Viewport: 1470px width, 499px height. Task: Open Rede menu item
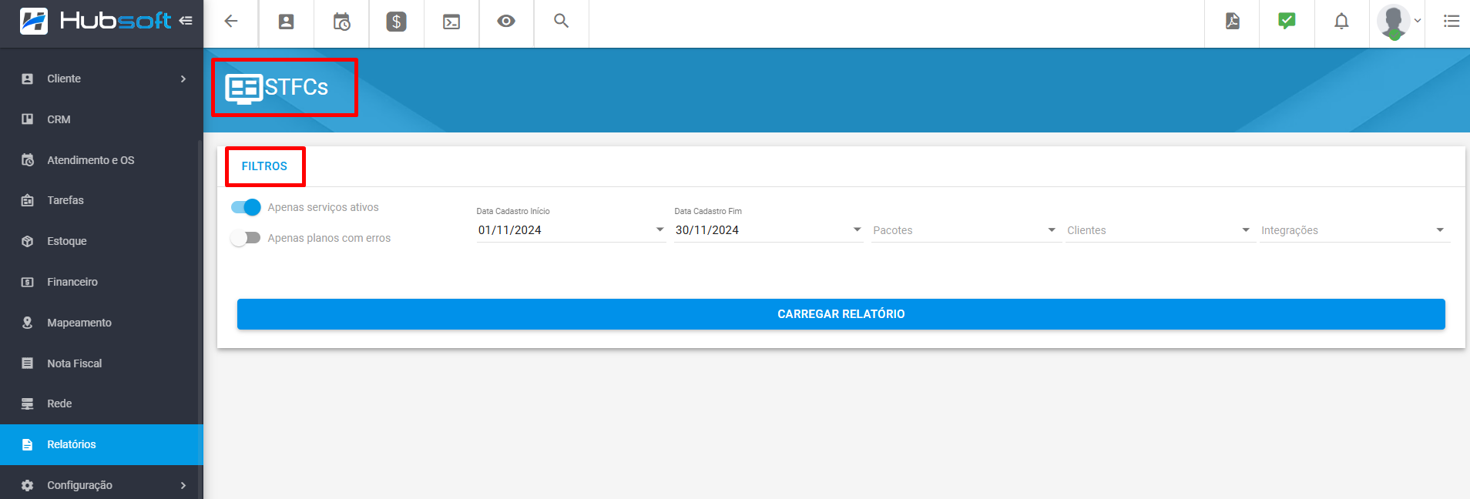102,404
